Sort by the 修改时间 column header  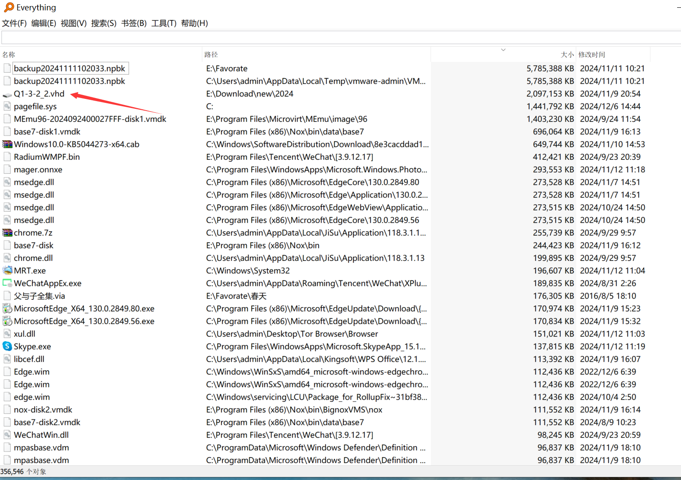(592, 54)
